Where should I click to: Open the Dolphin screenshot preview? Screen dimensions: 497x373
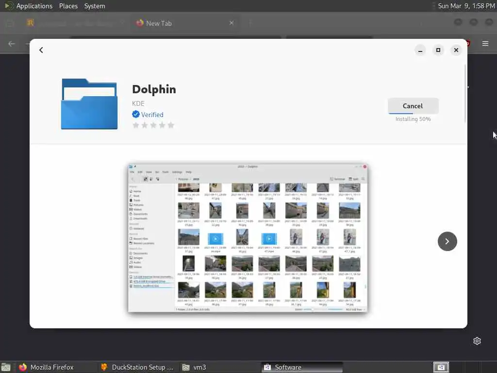click(248, 238)
